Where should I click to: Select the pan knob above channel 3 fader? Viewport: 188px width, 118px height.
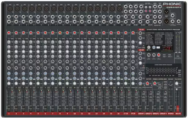[23, 83]
